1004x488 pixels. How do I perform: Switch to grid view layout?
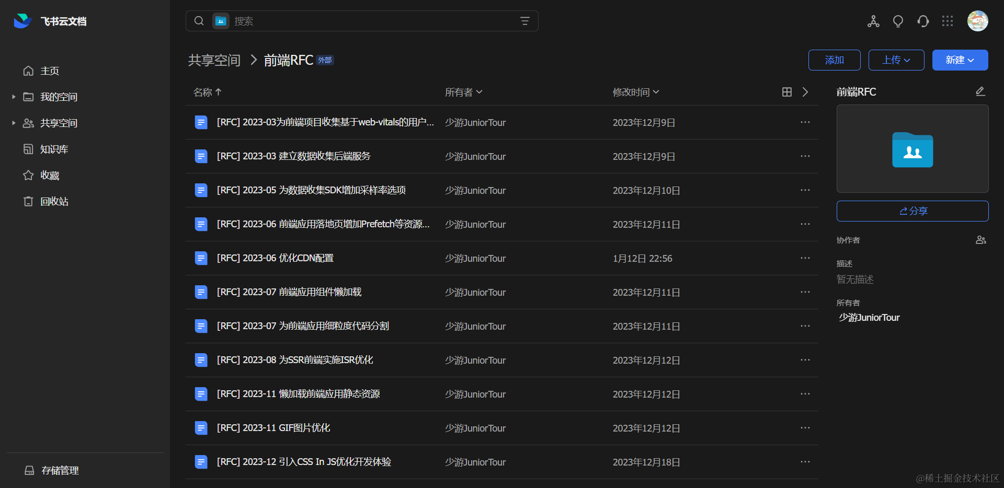786,92
